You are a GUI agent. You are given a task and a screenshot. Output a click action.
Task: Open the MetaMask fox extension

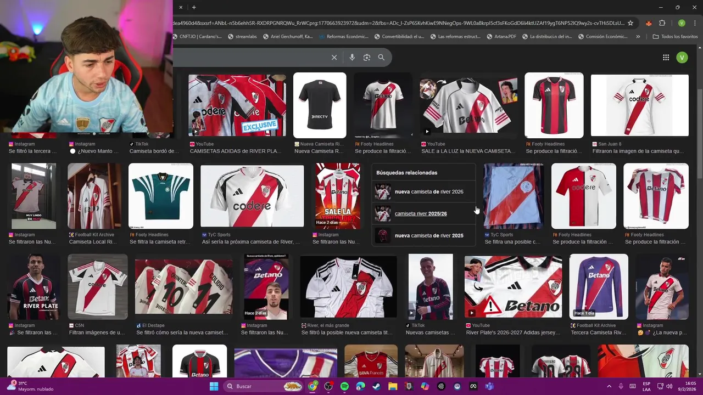(x=649, y=23)
